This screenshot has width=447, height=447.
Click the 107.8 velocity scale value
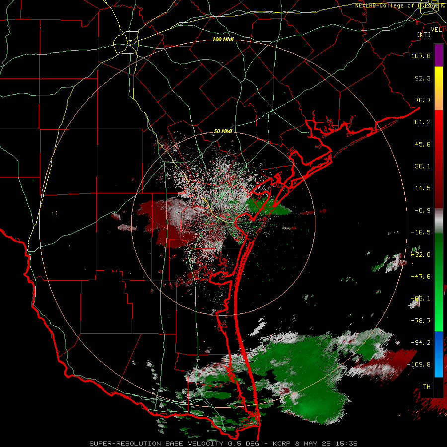421,56
